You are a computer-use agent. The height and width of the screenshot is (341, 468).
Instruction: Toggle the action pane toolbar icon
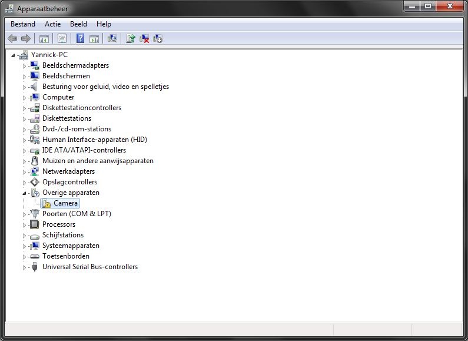pos(94,38)
